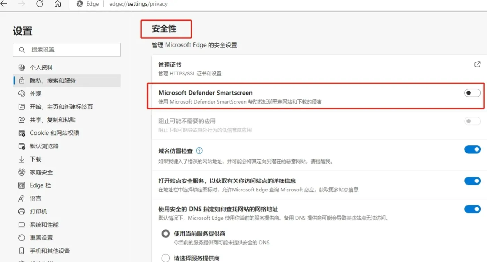Open 隐私、搜索和服务 settings section
Screen dimensions: 487x262
[x=67, y=81]
